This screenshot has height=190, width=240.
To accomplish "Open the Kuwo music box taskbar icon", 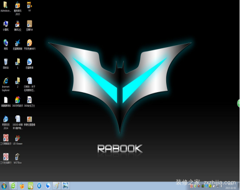I will [22, 186].
